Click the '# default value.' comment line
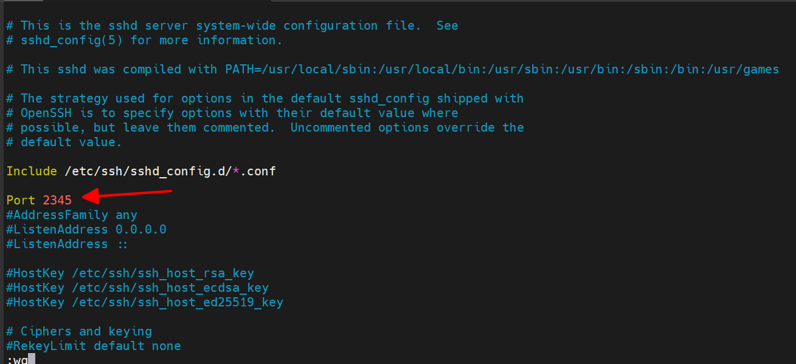The image size is (796, 364). coord(64,142)
